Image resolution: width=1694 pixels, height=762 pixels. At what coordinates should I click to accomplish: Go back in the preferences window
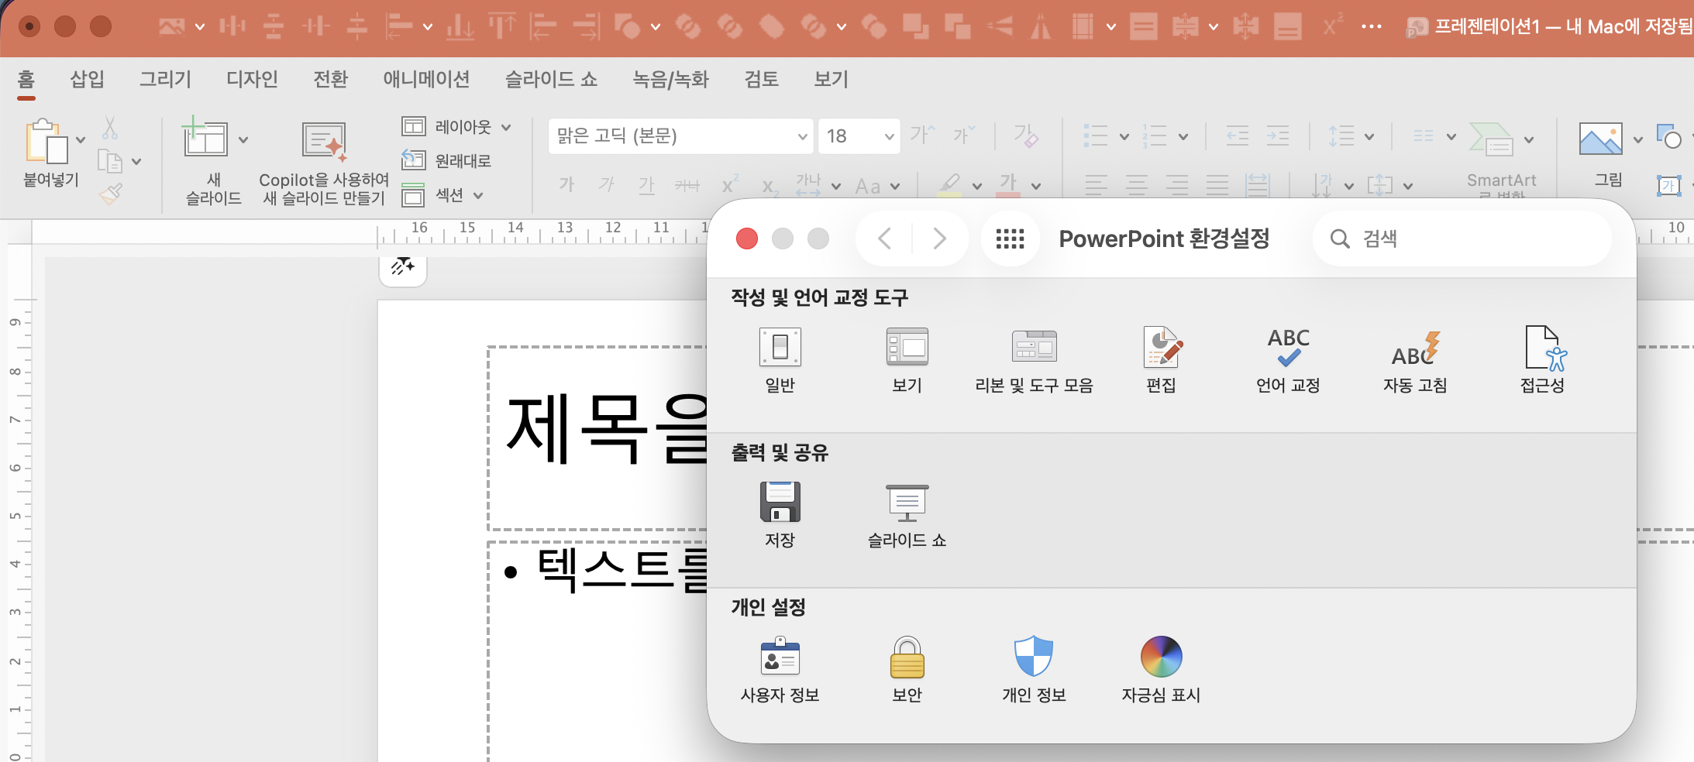[884, 239]
